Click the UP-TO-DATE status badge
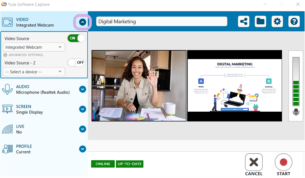This screenshot has width=305, height=178. point(130,164)
